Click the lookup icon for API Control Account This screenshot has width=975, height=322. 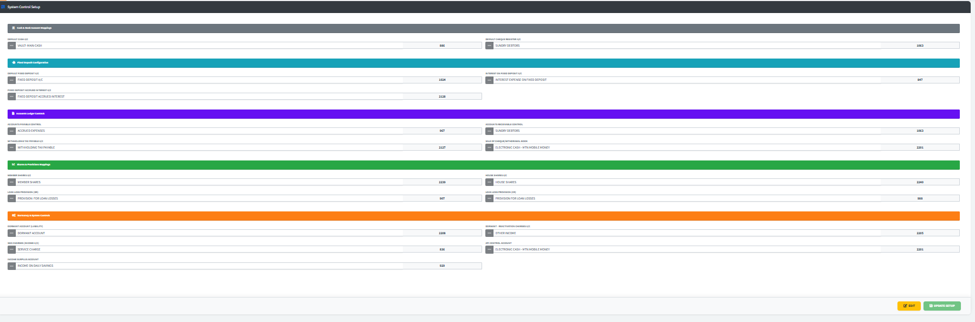[489, 249]
